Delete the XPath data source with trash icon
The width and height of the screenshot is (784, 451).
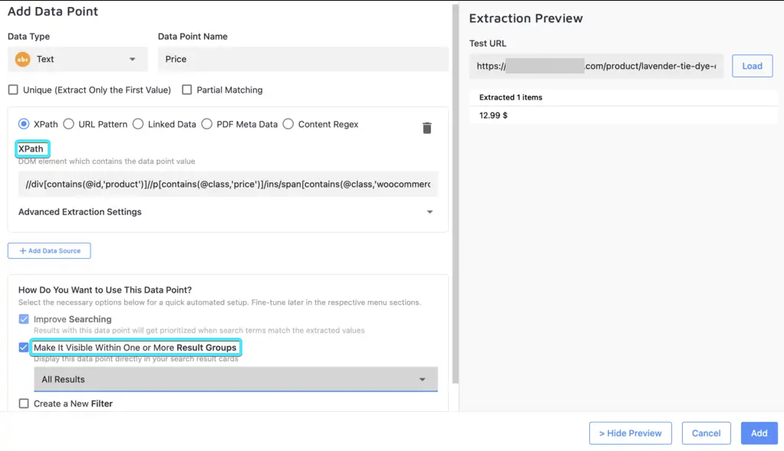pyautogui.click(x=427, y=128)
